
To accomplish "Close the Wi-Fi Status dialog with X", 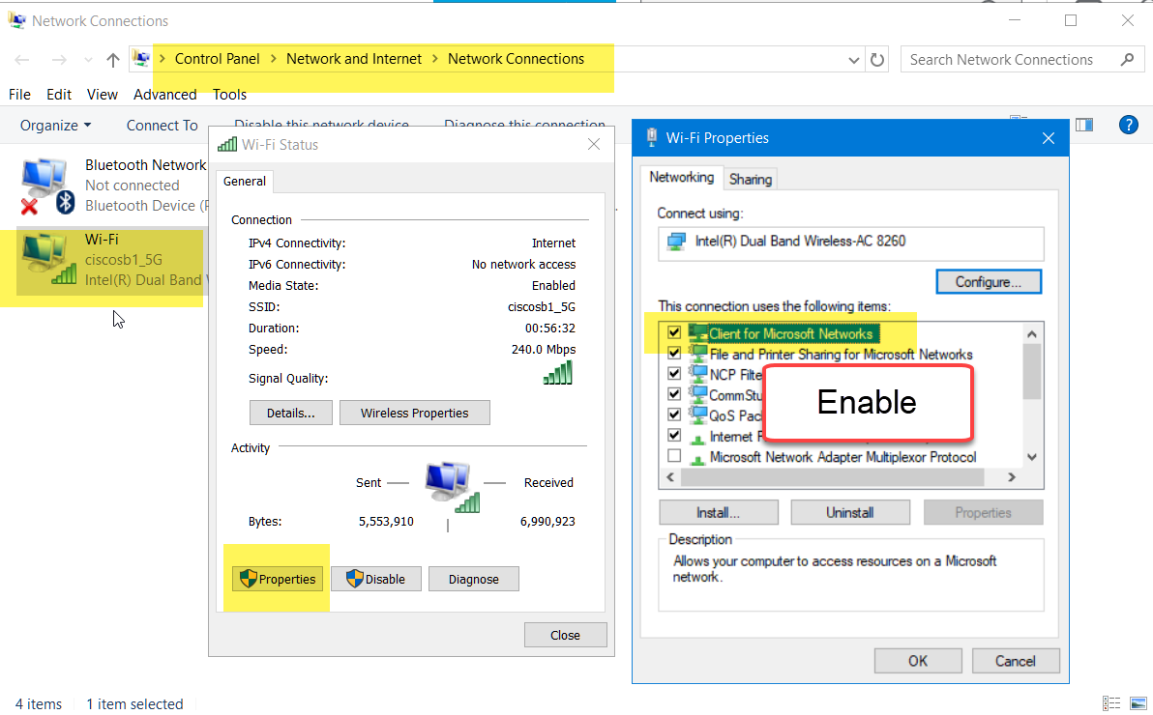I will pos(593,144).
